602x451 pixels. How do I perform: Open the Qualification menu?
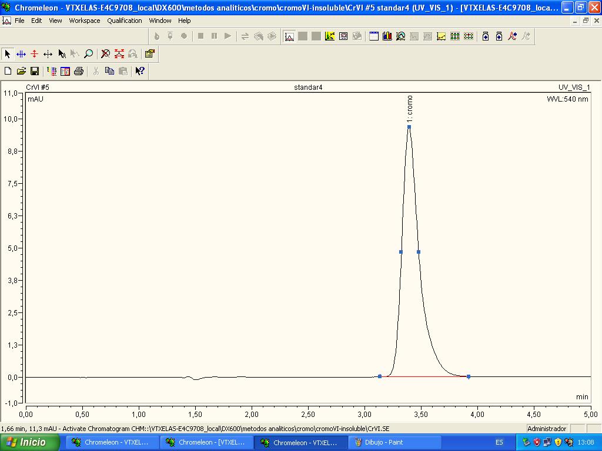[x=125, y=21]
